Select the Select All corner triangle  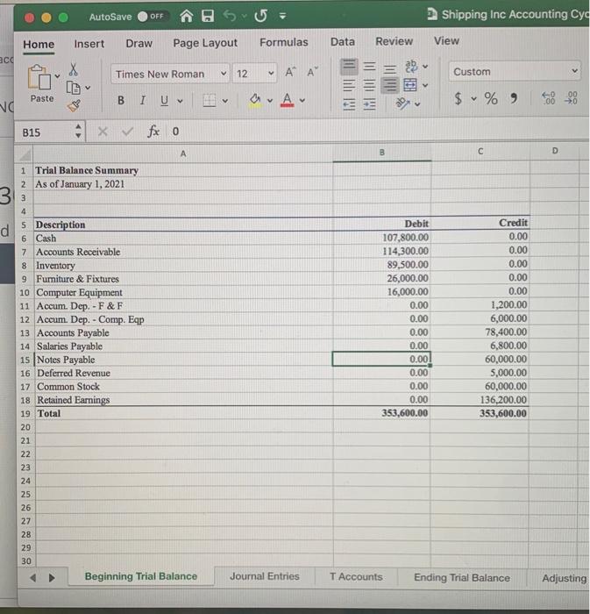coord(25,155)
